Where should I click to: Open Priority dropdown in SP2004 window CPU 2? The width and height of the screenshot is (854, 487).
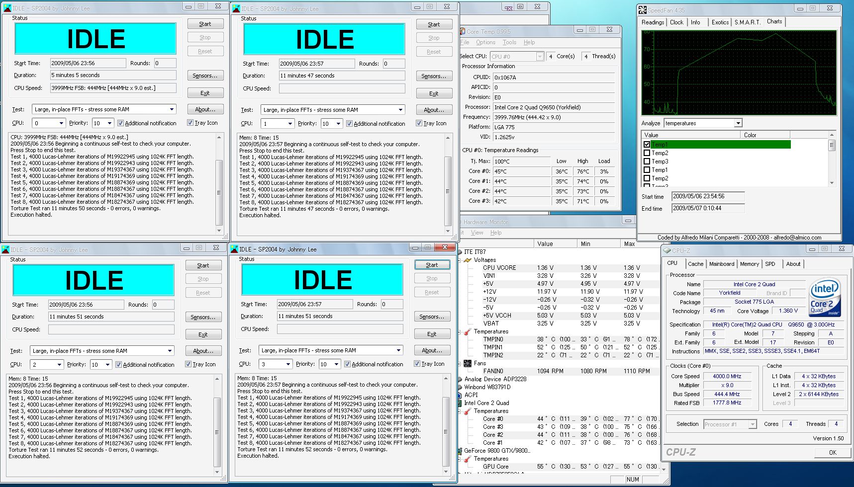(x=107, y=365)
